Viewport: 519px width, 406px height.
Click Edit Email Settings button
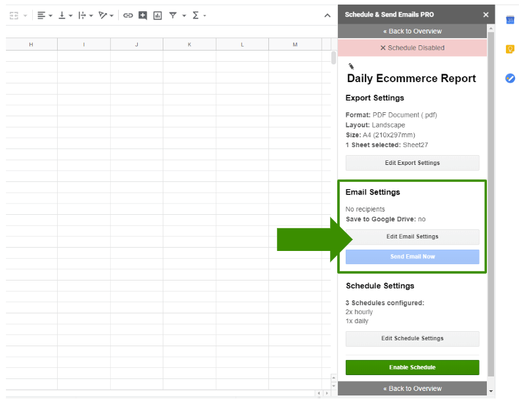pyautogui.click(x=412, y=237)
